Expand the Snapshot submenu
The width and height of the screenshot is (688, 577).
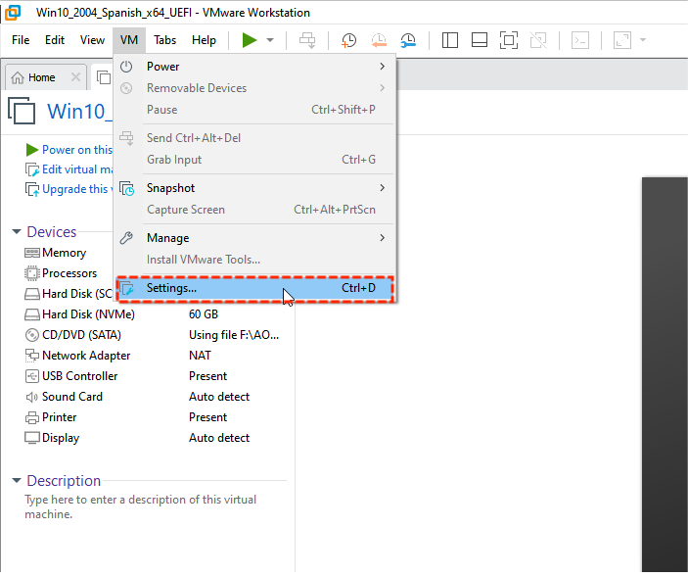255,188
